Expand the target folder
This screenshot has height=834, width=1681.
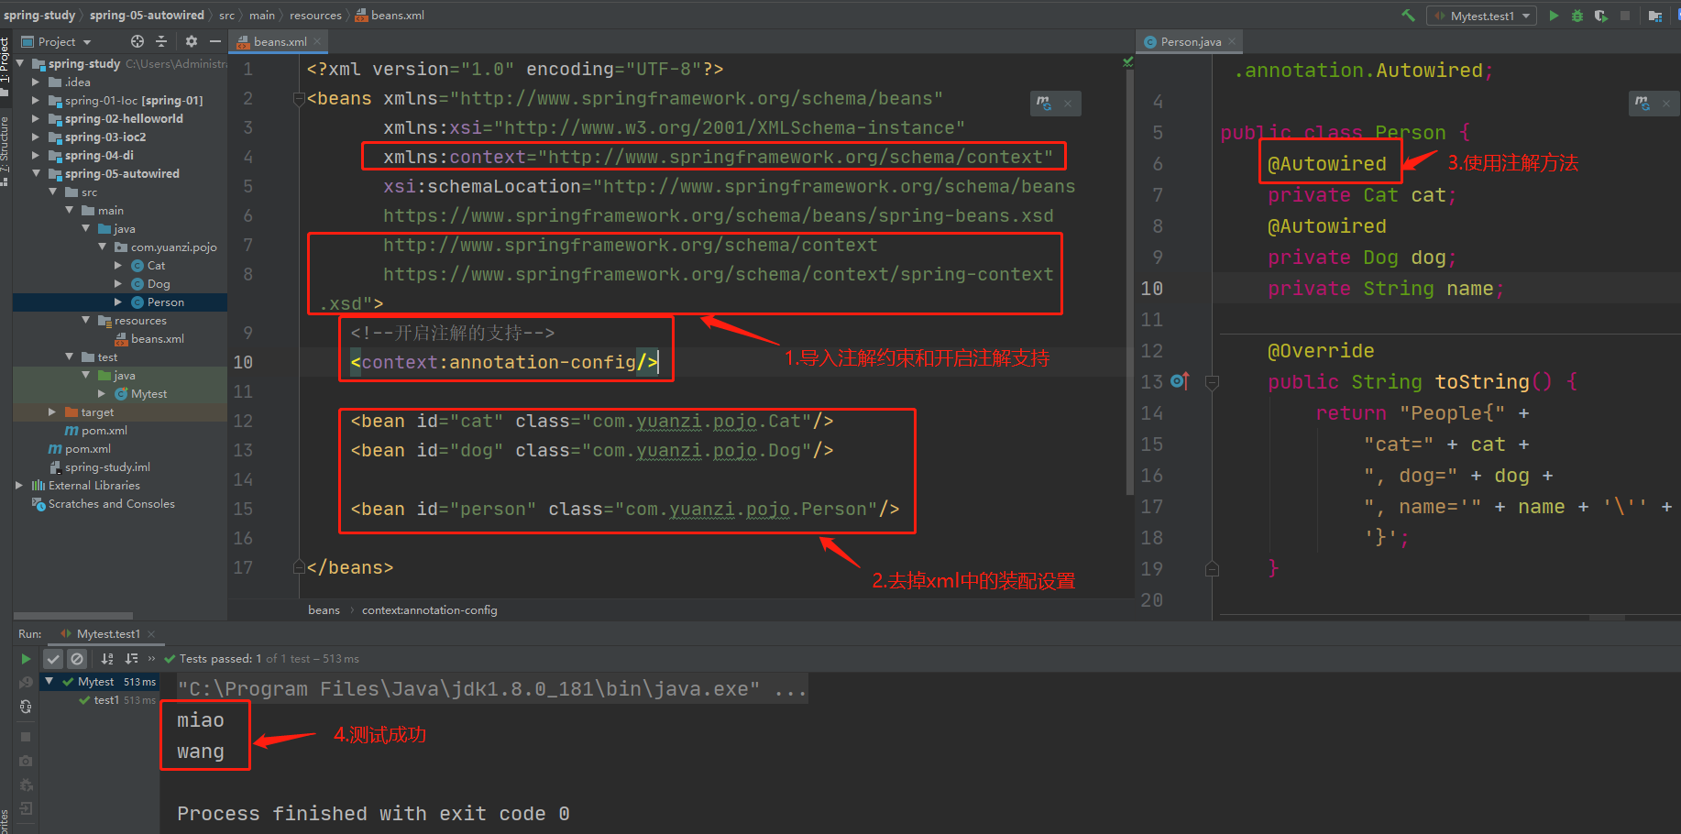[x=53, y=412]
